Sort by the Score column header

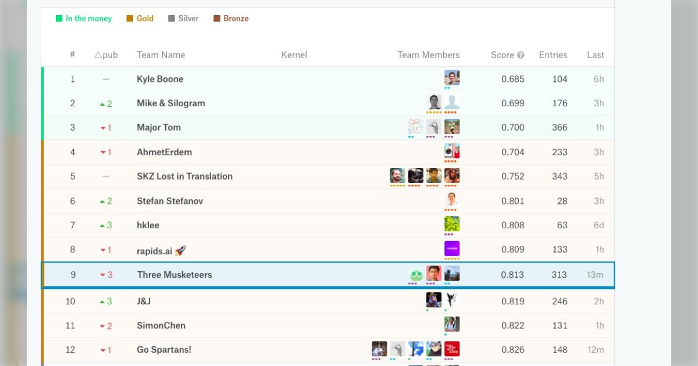click(502, 55)
